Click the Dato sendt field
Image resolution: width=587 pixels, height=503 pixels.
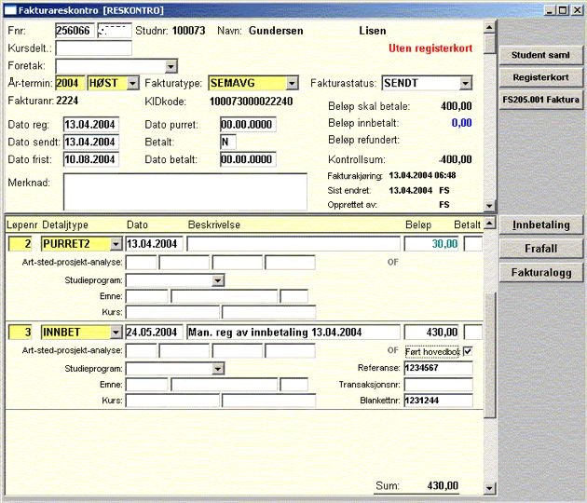click(91, 143)
